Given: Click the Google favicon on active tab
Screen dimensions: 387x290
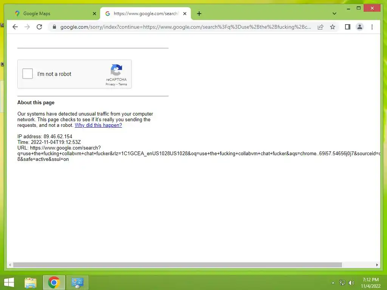Looking at the screenshot, I should 108,14.
